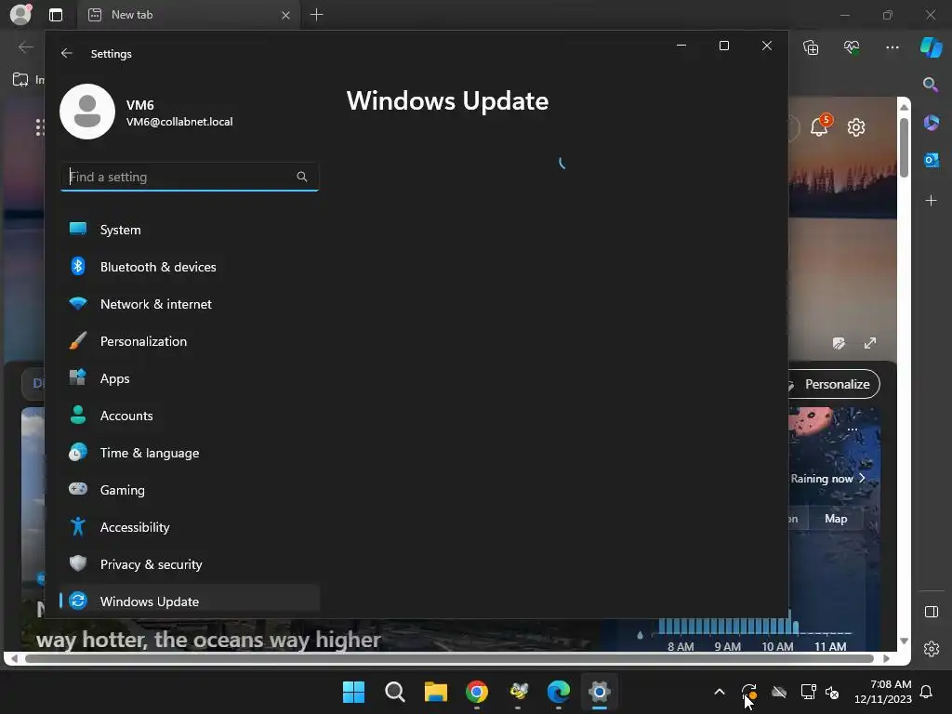Click the Personalize button in Edge
The width and height of the screenshot is (952, 714).
coord(834,384)
